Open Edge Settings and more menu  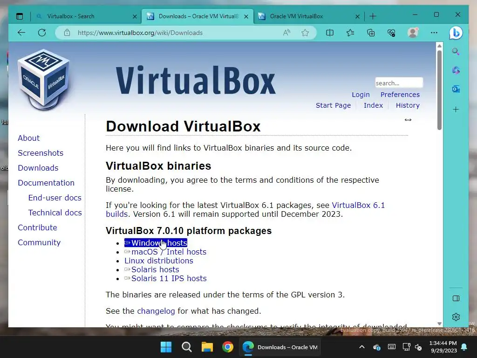click(x=434, y=33)
